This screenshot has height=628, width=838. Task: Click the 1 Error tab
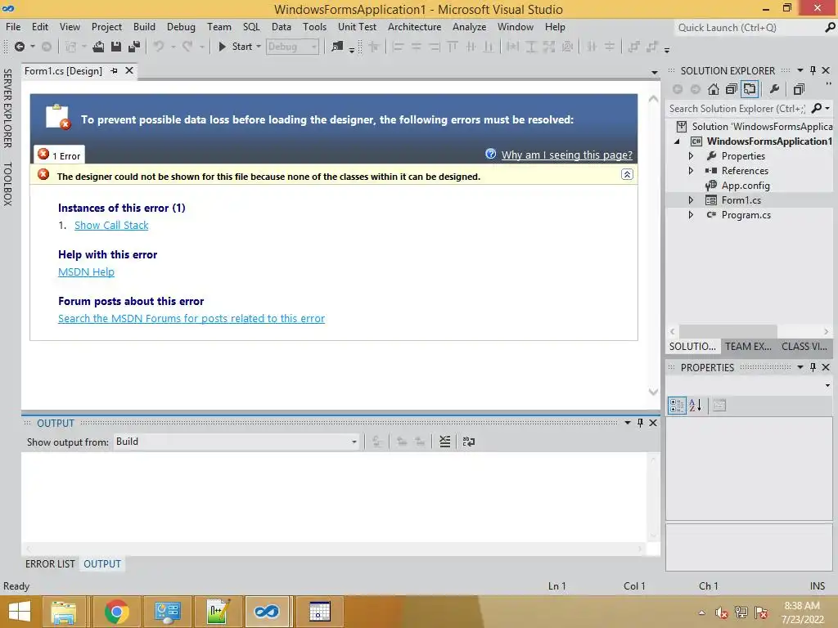[x=59, y=155]
